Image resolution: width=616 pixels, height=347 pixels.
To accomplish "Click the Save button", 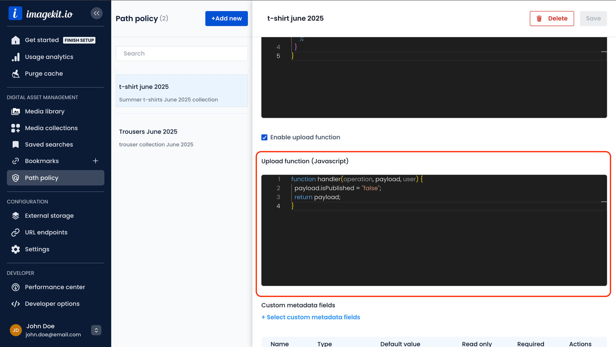I will click(x=593, y=18).
